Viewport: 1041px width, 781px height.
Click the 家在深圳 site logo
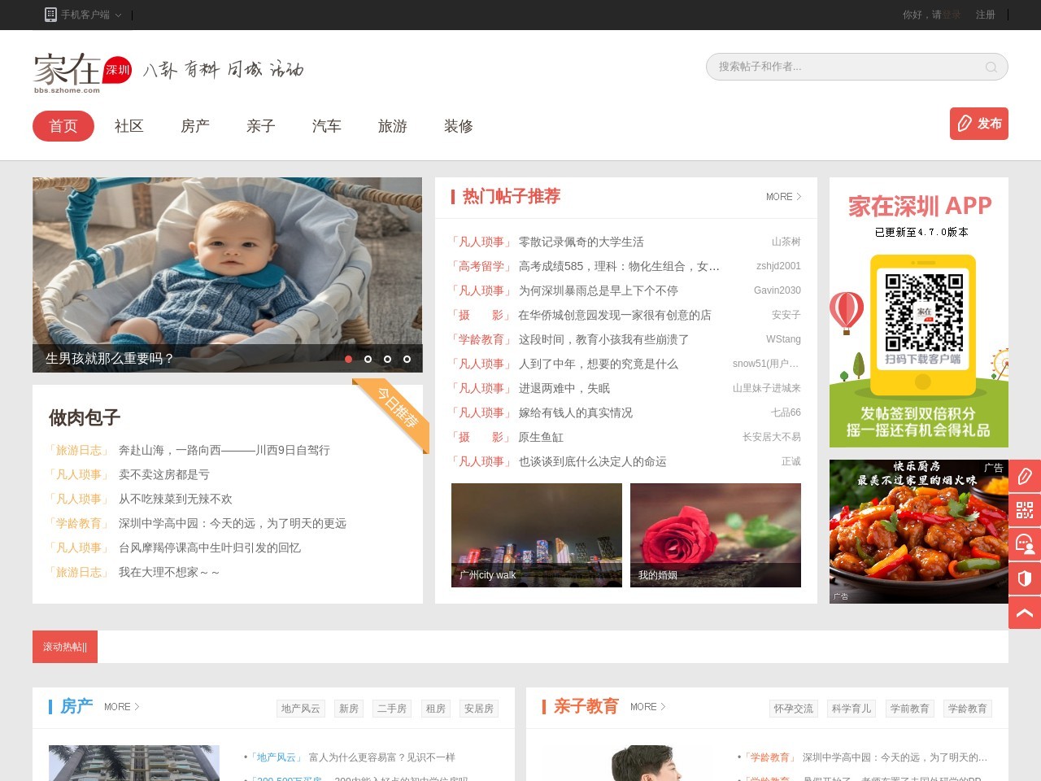(81, 72)
